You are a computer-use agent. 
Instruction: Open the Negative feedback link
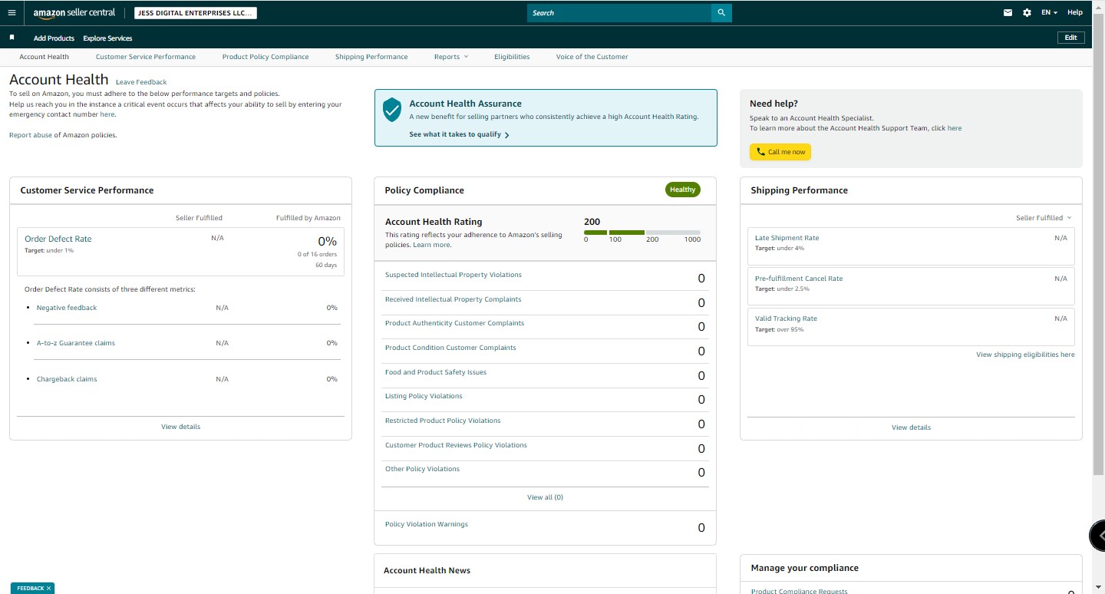(x=67, y=308)
